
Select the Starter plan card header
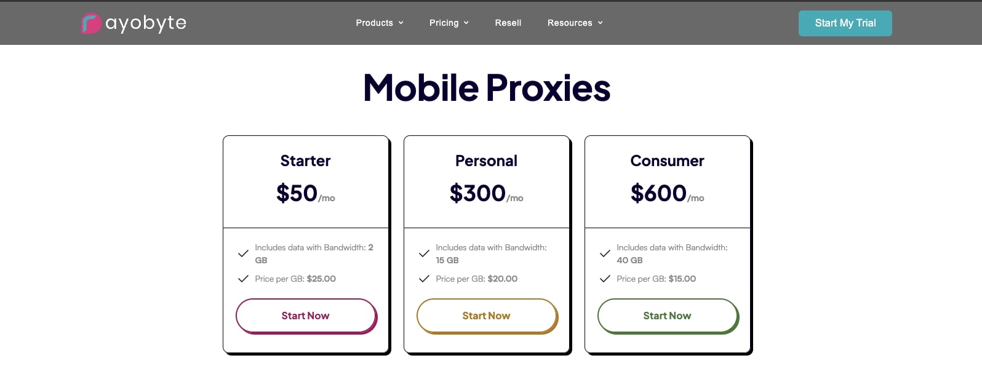pyautogui.click(x=305, y=161)
